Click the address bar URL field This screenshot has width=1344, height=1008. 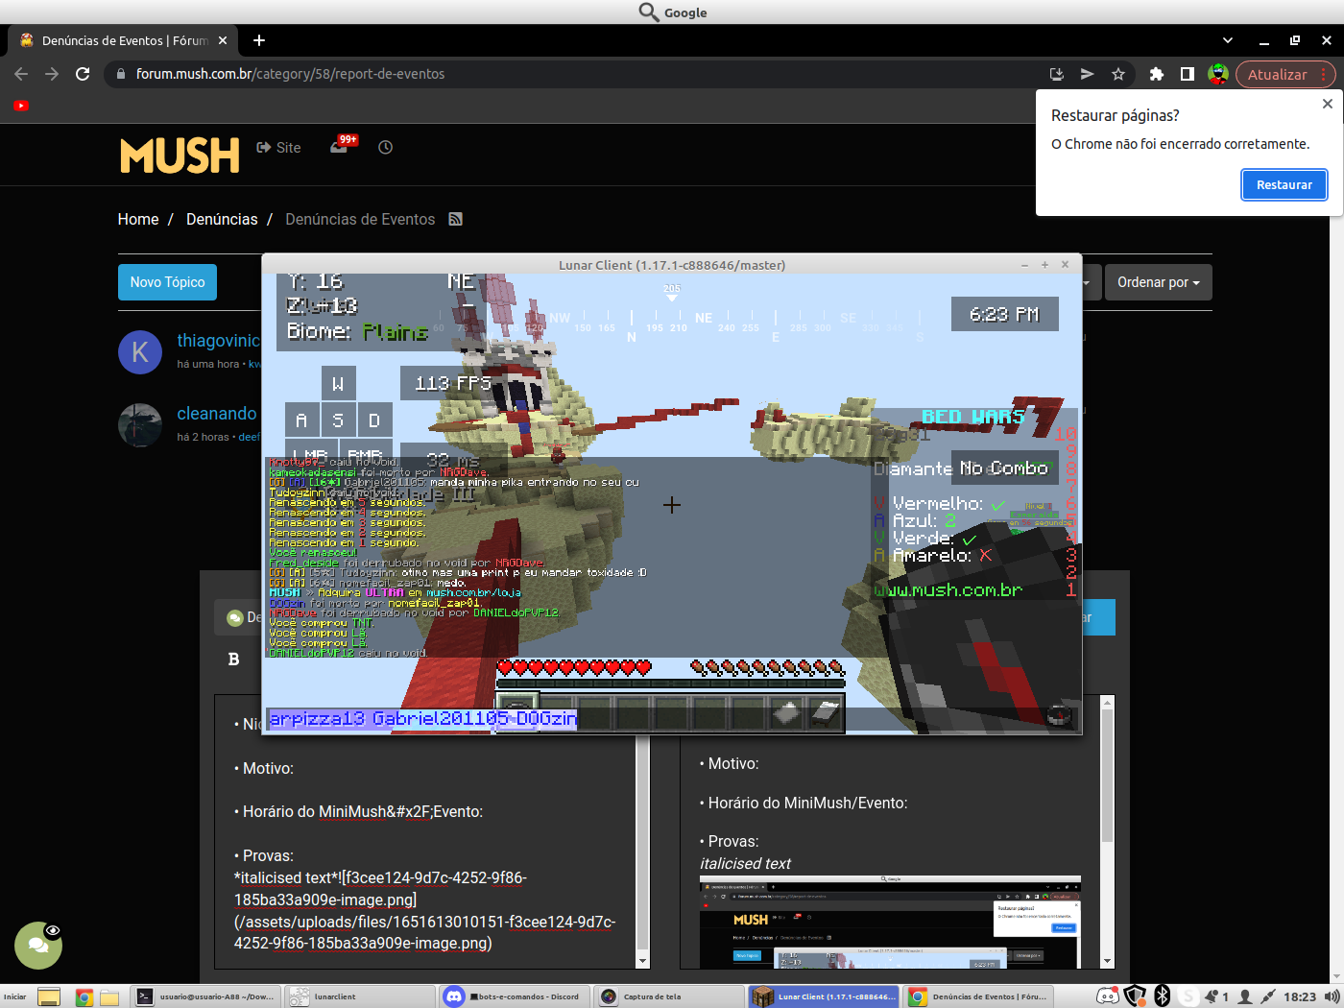[x=576, y=74]
